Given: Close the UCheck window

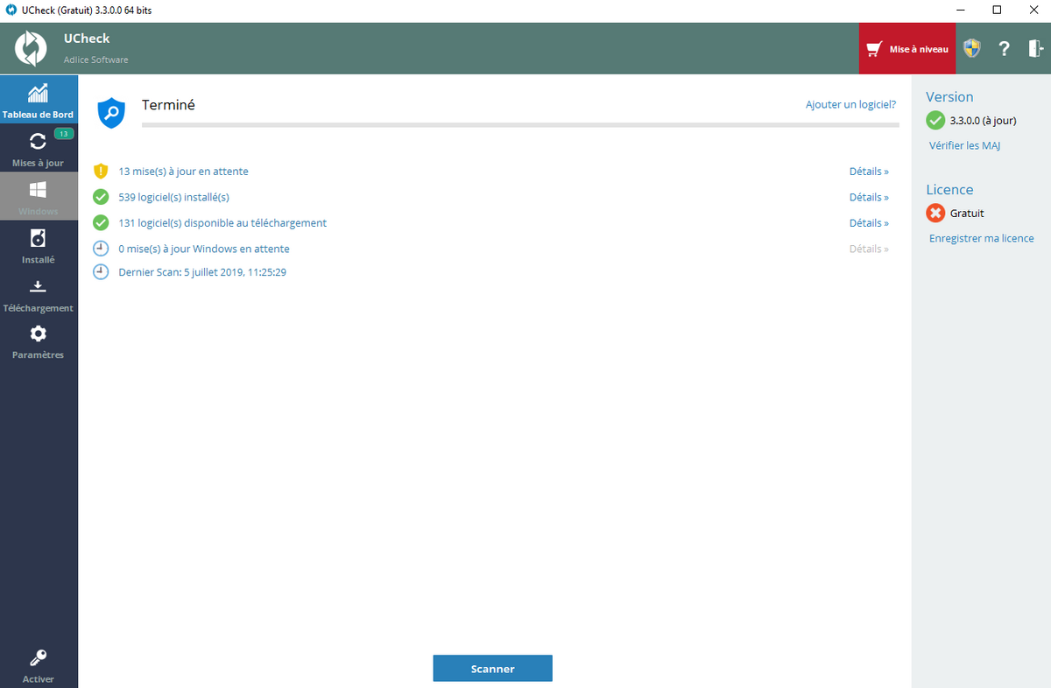Looking at the screenshot, I should point(1033,10).
